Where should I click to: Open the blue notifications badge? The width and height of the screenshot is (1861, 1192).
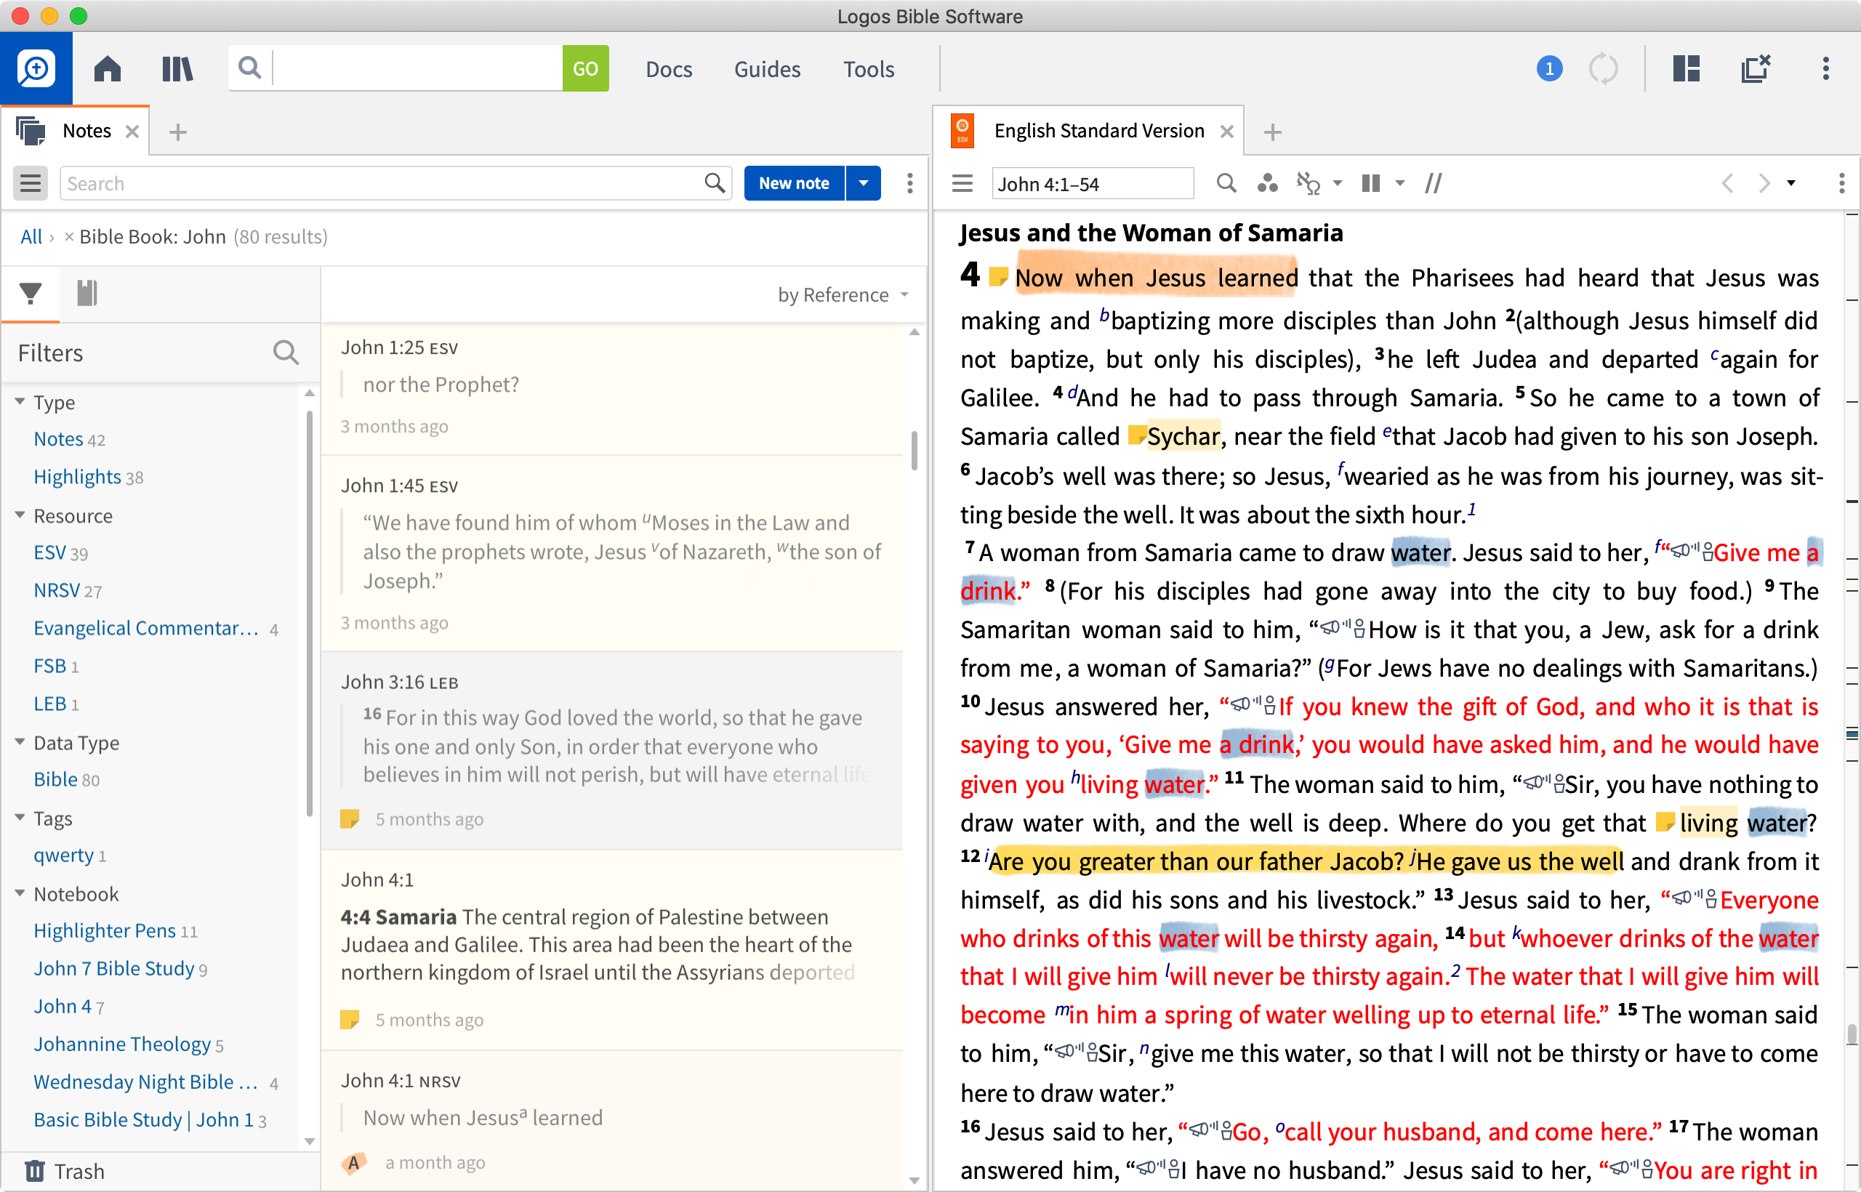tap(1548, 69)
